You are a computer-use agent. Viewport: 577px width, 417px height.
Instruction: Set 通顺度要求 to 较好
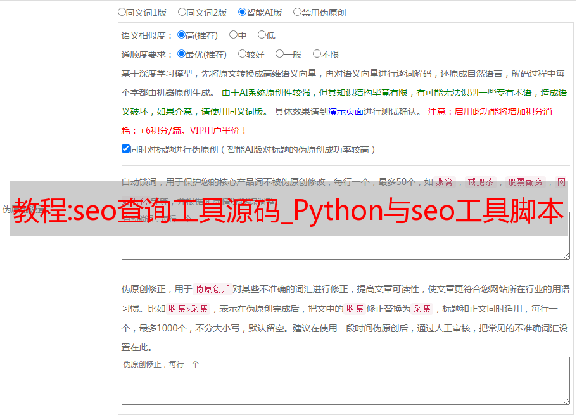coord(242,54)
